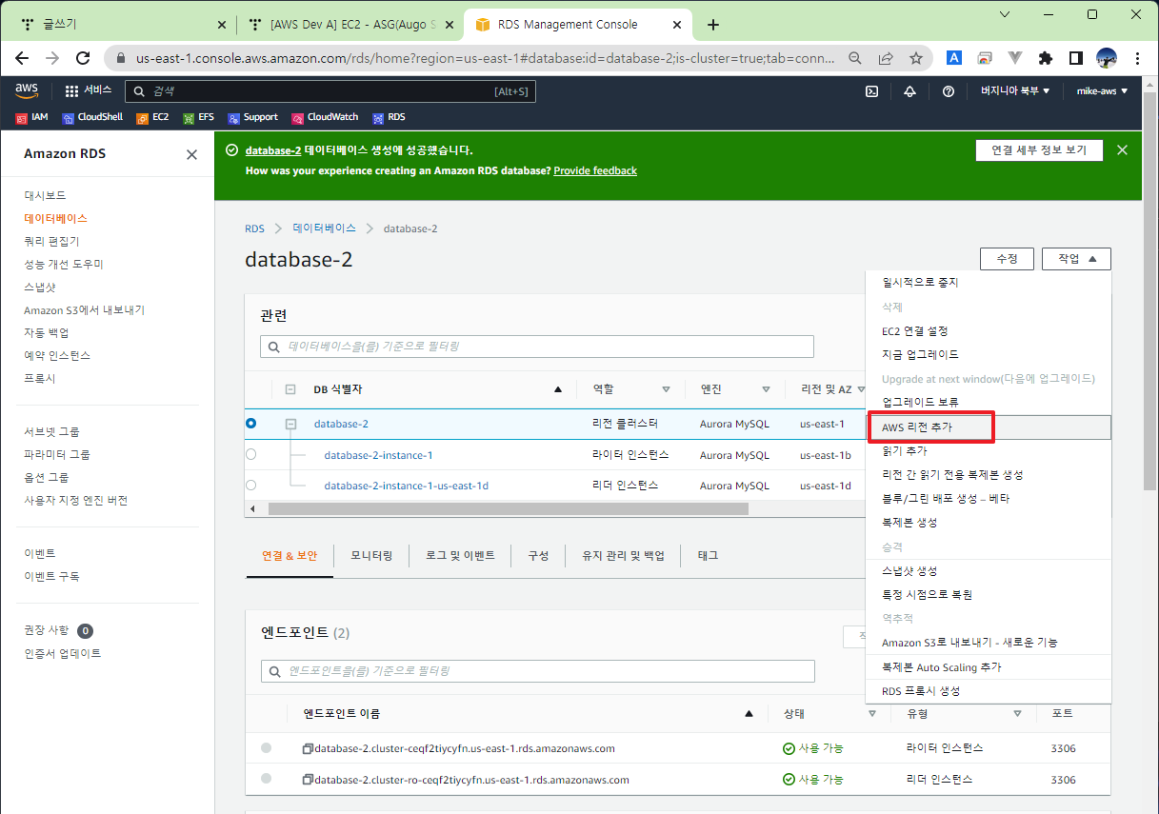Image resolution: width=1159 pixels, height=814 pixels.
Task: Focus the AWS console 검색 box
Action: coord(330,91)
